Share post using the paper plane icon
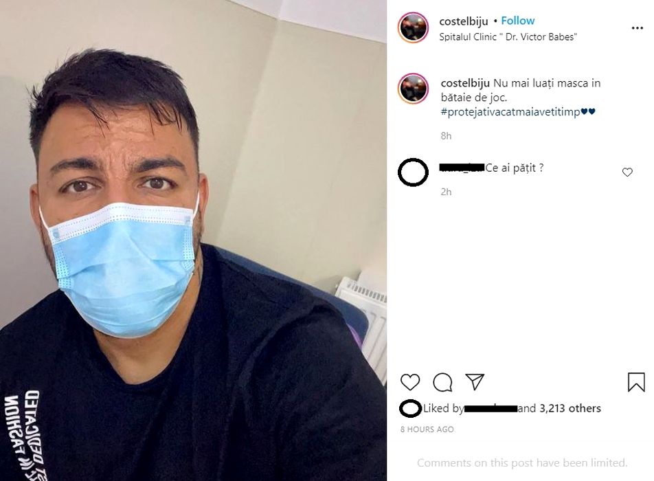This screenshot has width=654, height=481. coord(475,381)
